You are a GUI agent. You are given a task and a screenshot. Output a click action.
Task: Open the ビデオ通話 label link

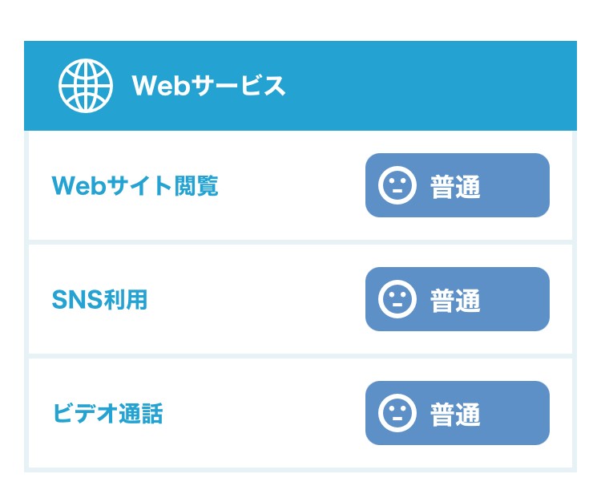[107, 414]
